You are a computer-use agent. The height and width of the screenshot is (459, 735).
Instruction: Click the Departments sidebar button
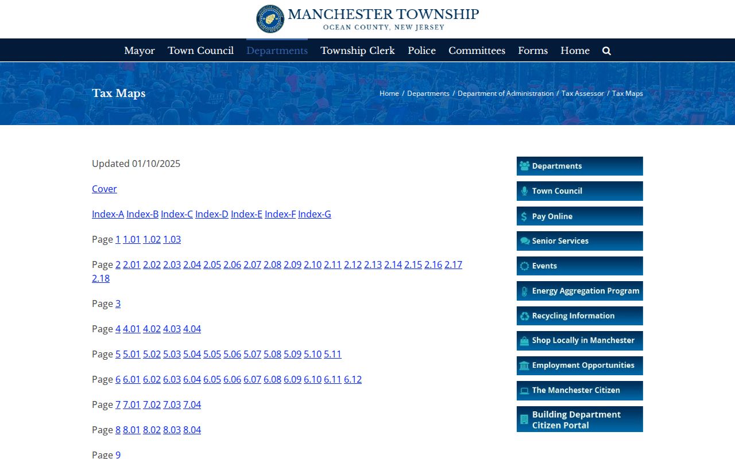pos(580,166)
